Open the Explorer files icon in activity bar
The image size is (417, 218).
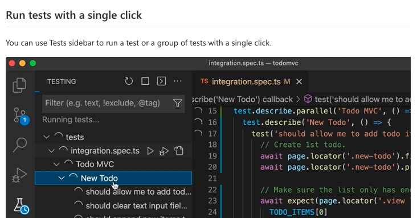19,85
